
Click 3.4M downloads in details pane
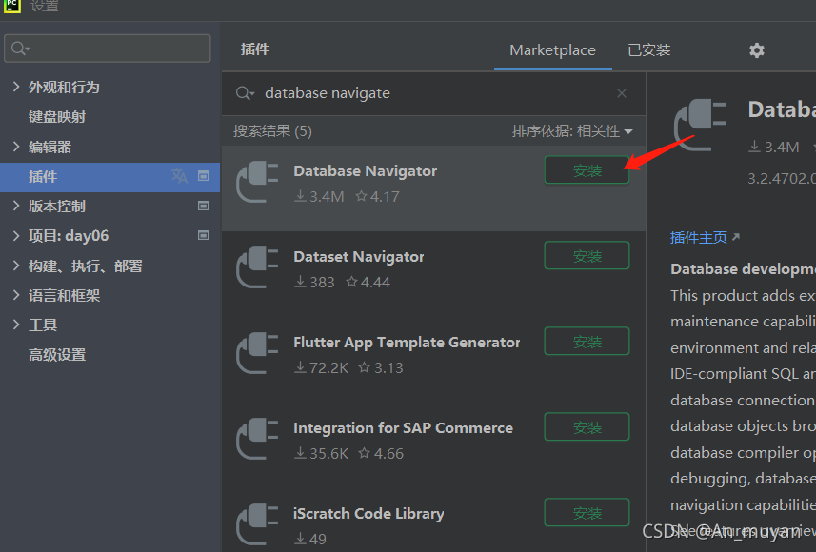[774, 148]
